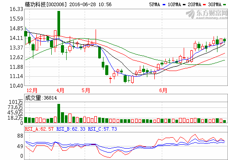Click the 12.62 price axis label

tap(16, 57)
